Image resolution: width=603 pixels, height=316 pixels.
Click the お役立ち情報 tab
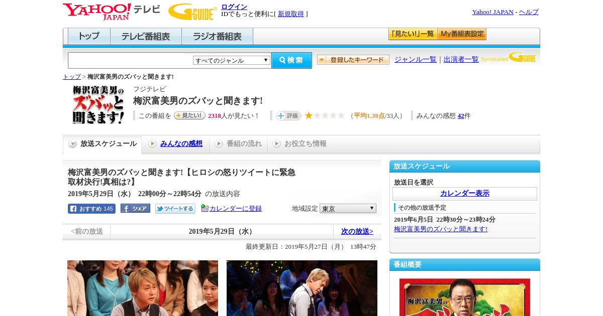[x=299, y=144]
